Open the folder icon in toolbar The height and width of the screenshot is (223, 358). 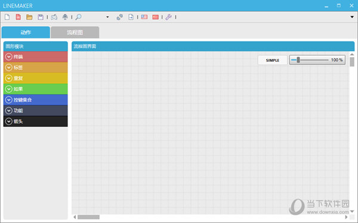click(x=29, y=17)
